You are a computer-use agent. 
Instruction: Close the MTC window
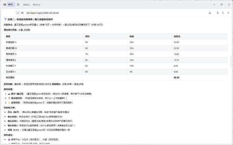click(x=229, y=5)
